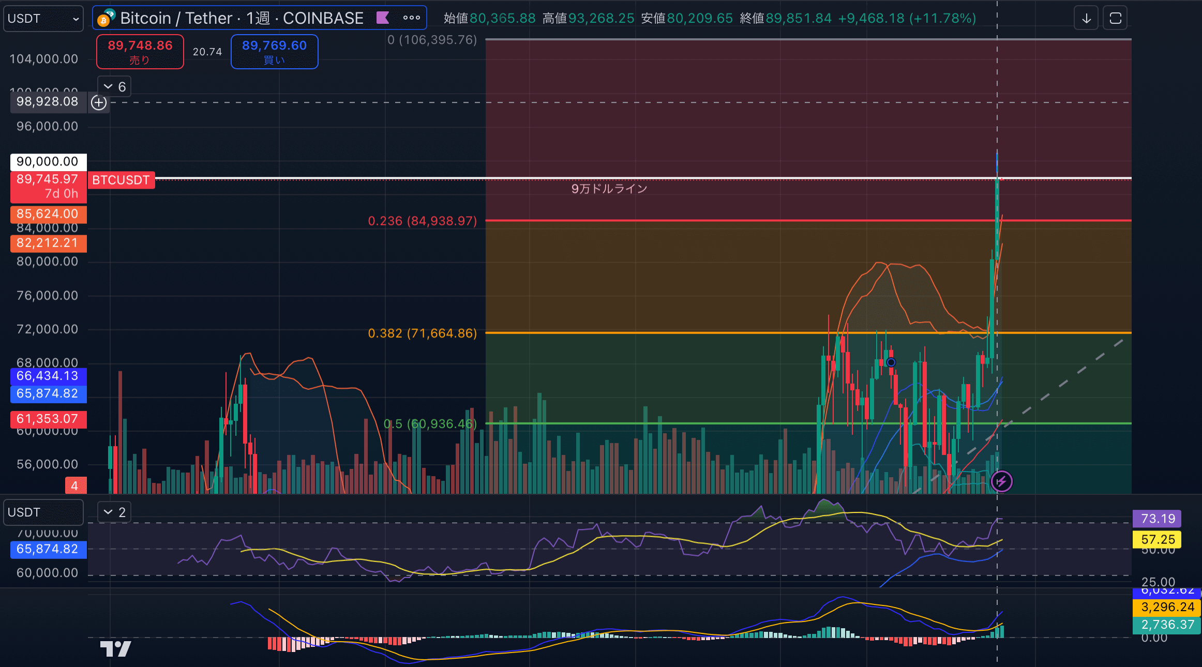Click the 高値 high value 93,268.25
Image resolution: width=1202 pixels, height=667 pixels.
tap(602, 19)
